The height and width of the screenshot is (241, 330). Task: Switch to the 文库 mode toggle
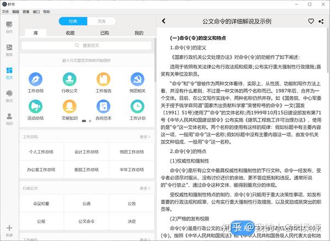[x=101, y=21]
